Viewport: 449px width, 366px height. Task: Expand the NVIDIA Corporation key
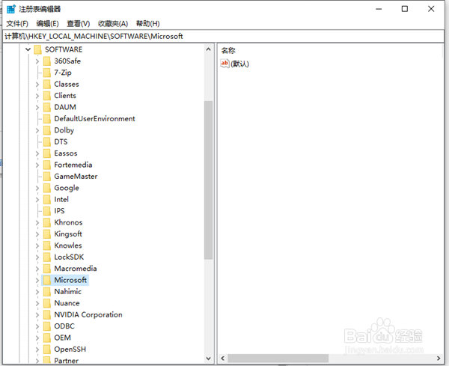click(x=37, y=315)
